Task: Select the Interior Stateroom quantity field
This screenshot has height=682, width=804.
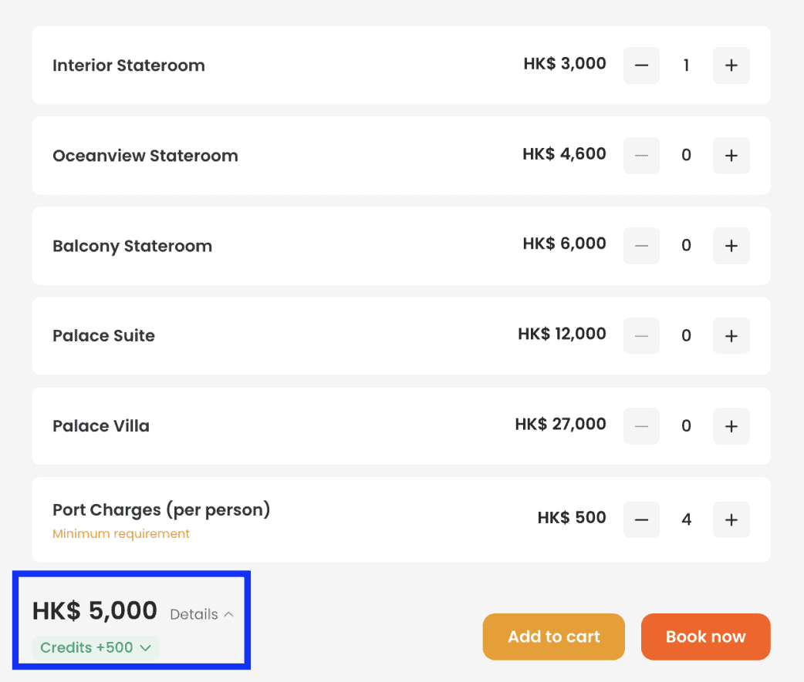Action: (x=686, y=66)
